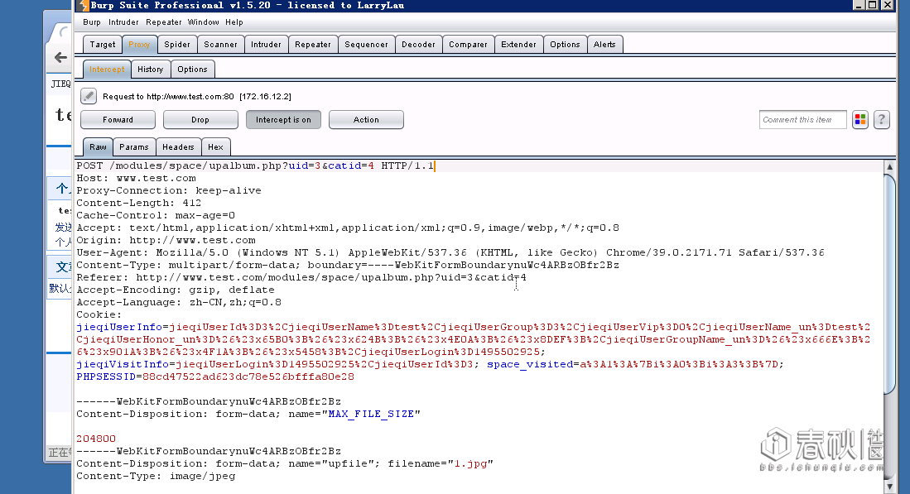Viewport: 910px width, 494px height.
Task: Open the Intruder menu in menu bar
Action: tap(123, 22)
